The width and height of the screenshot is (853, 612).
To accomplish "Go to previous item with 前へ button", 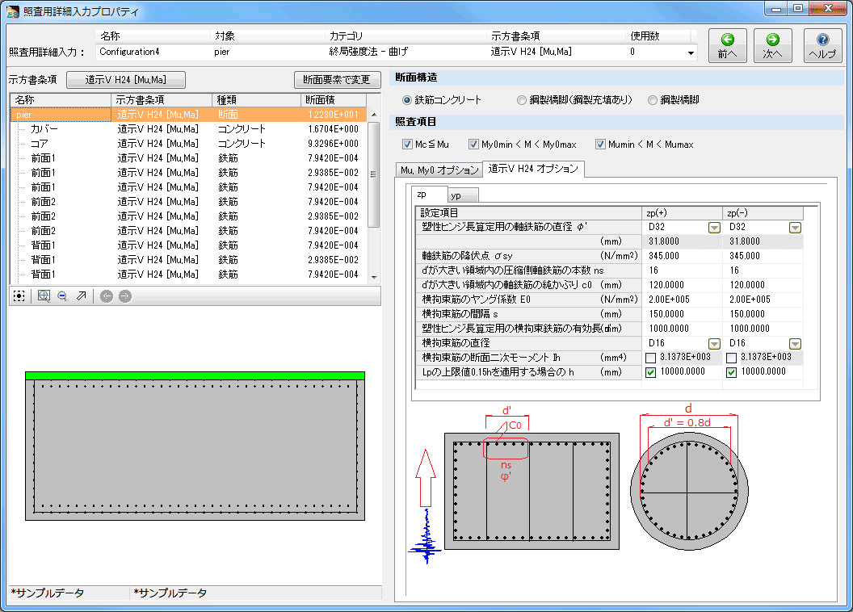I will [727, 46].
